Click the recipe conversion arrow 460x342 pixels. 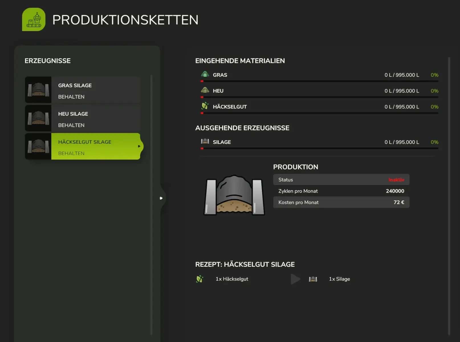[295, 279]
